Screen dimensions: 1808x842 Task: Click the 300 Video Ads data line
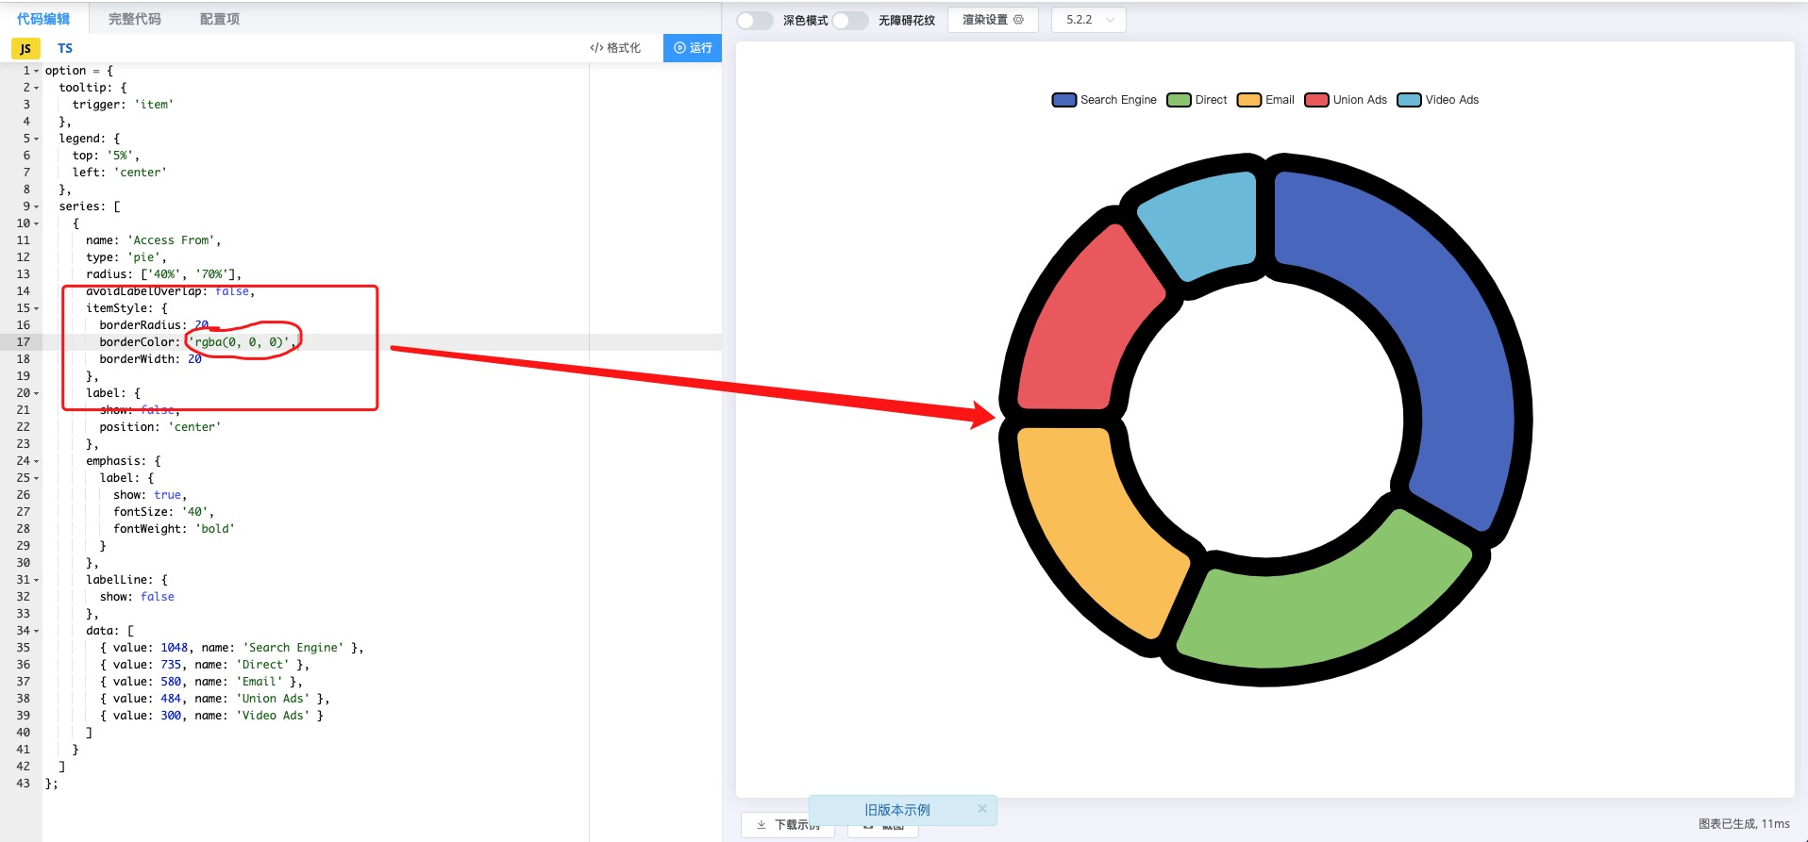[x=212, y=716]
